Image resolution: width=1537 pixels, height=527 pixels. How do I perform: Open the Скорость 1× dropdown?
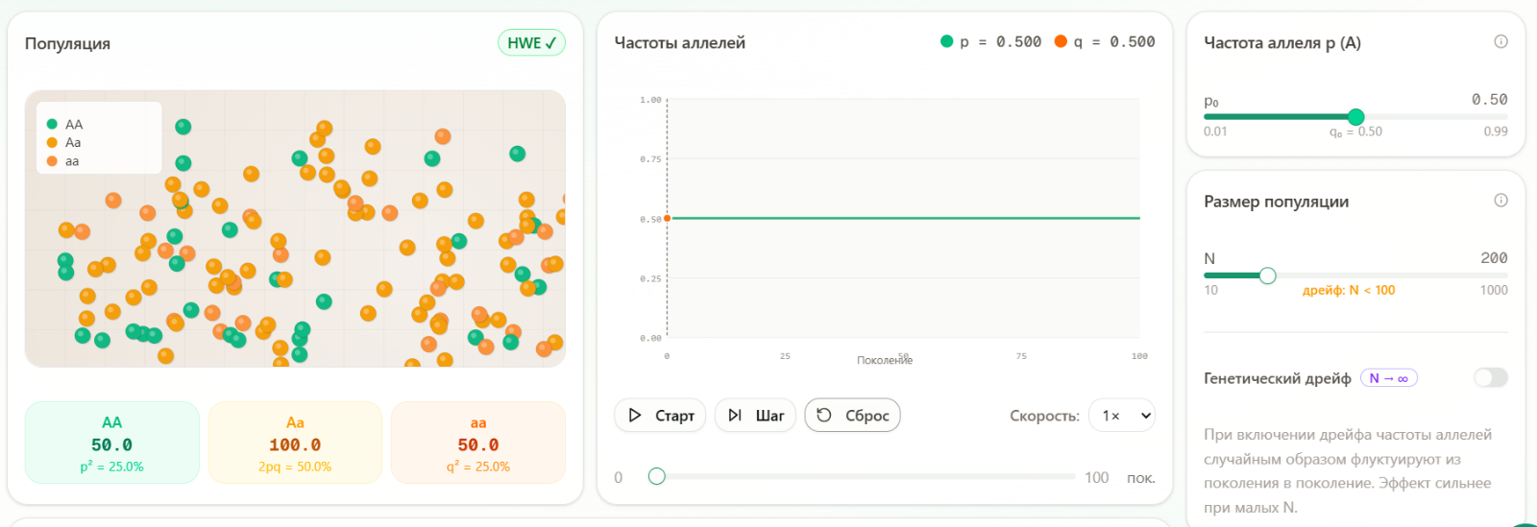click(x=1122, y=416)
